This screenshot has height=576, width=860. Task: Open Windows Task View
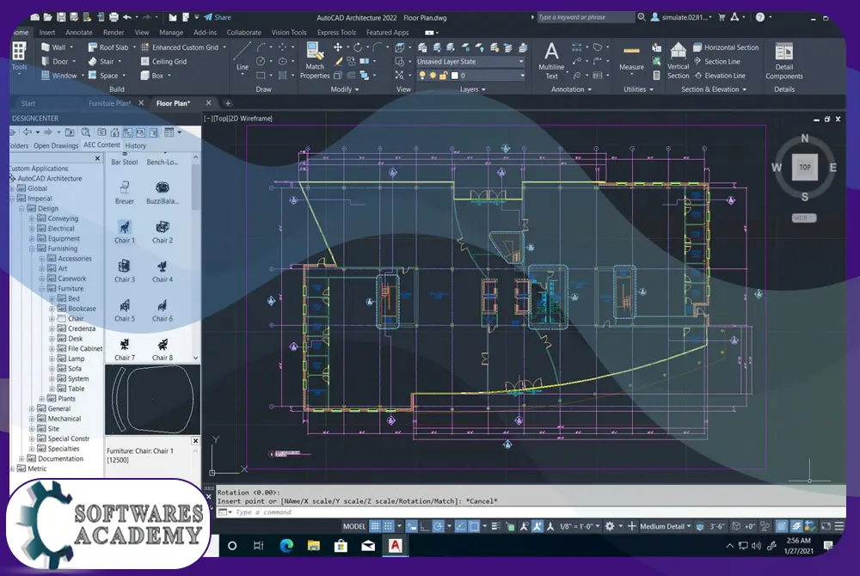point(258,545)
